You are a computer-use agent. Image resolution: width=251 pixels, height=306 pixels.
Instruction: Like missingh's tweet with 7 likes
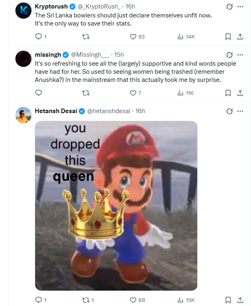tap(133, 93)
